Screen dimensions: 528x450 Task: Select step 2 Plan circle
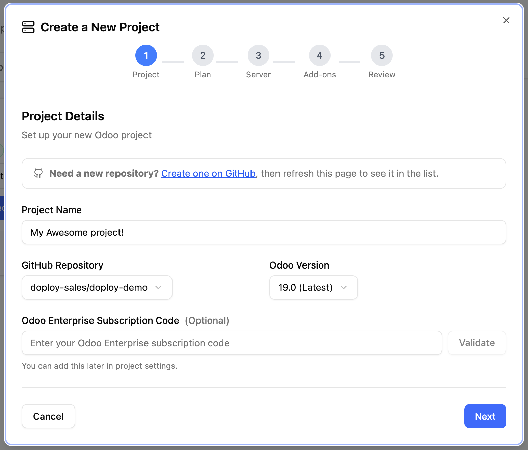(202, 55)
